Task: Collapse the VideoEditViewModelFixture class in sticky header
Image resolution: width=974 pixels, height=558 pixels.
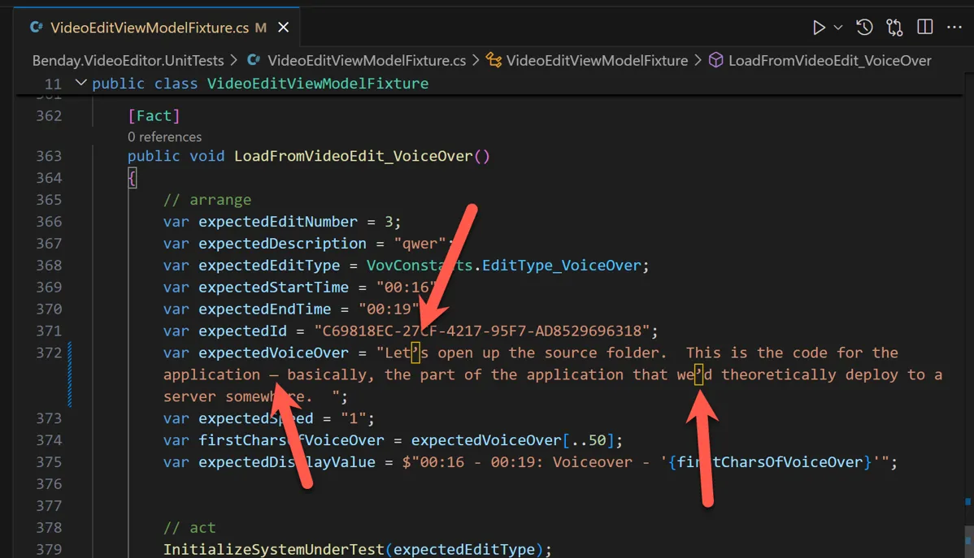Action: 80,83
